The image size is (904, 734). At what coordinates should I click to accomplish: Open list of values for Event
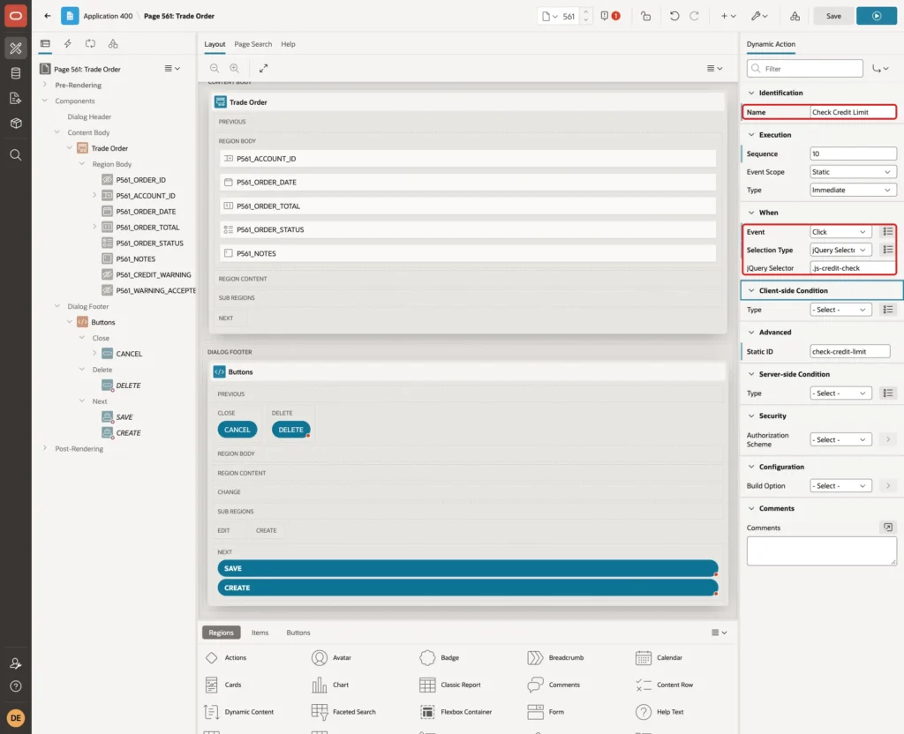pyautogui.click(x=888, y=232)
